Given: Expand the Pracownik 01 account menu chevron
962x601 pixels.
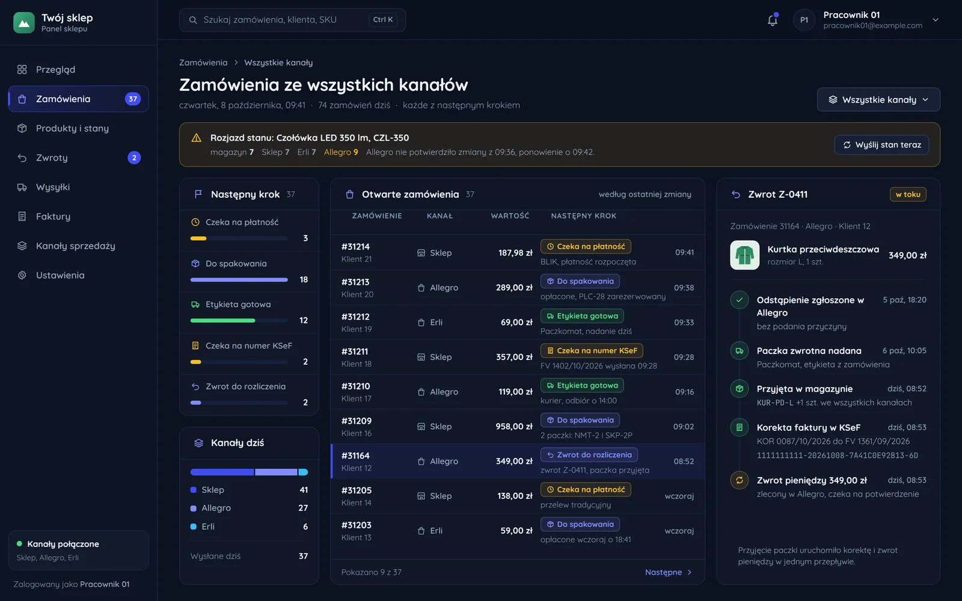Looking at the screenshot, I should point(936,20).
